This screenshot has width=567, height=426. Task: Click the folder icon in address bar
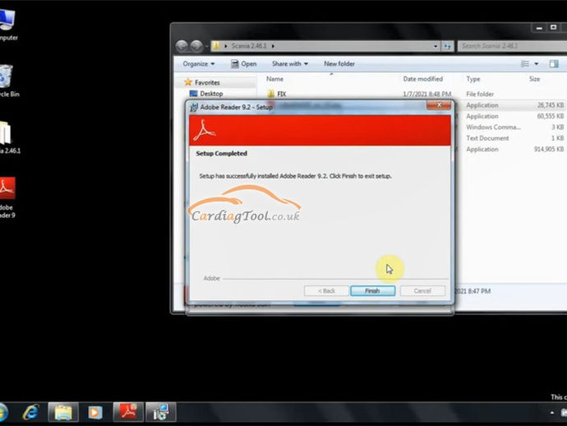(216, 46)
